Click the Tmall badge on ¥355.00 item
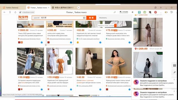 click(x=48, y=42)
